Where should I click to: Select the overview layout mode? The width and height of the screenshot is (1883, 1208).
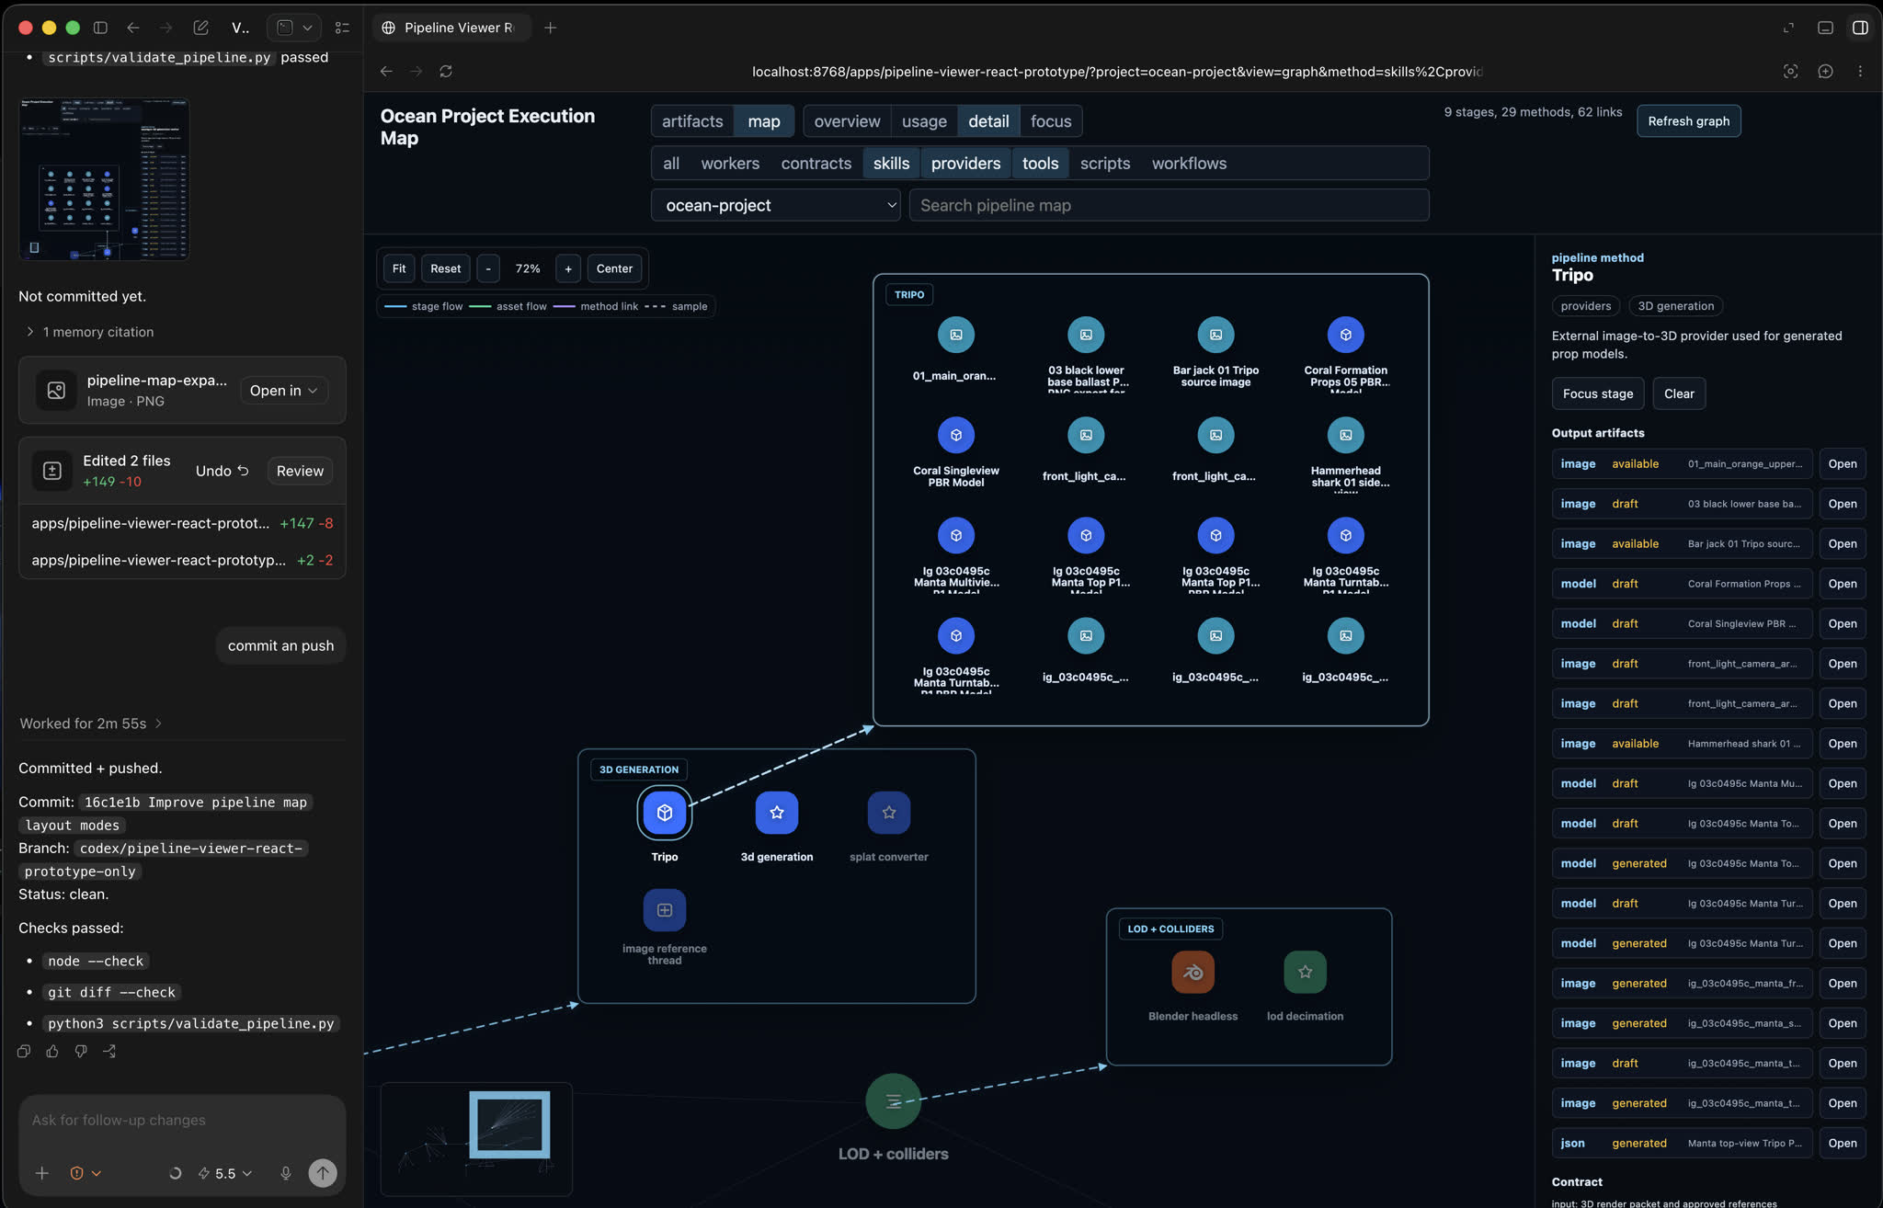pos(847,120)
